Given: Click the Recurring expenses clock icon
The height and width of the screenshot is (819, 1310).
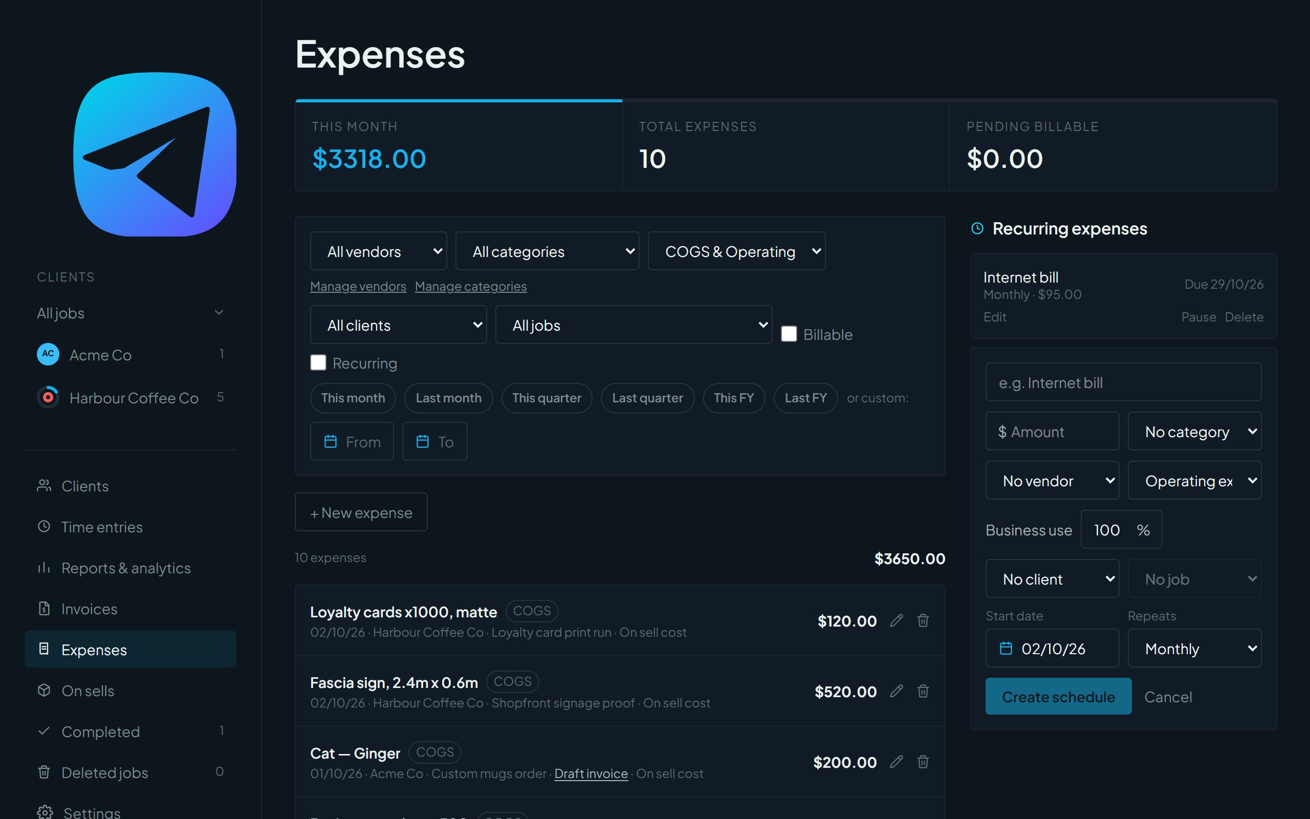Looking at the screenshot, I should 977,228.
